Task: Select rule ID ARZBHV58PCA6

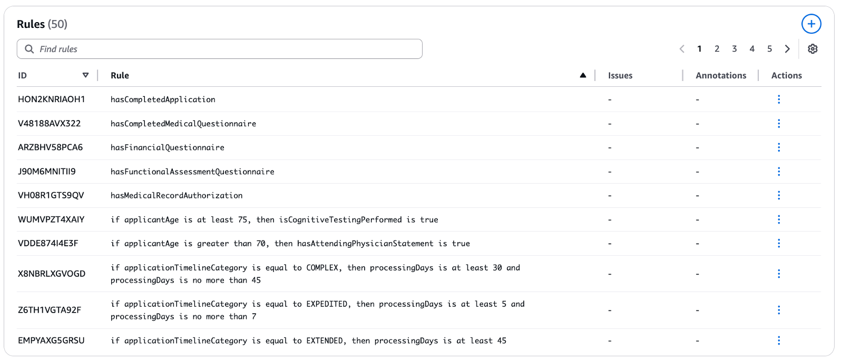Action: [x=51, y=147]
